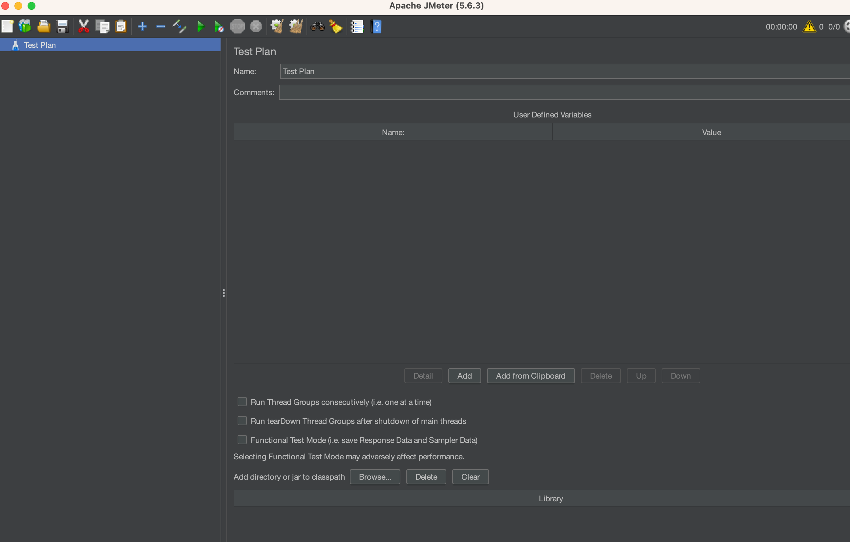
Task: Check Run tearDown Thread Groups option
Action: pyautogui.click(x=242, y=421)
